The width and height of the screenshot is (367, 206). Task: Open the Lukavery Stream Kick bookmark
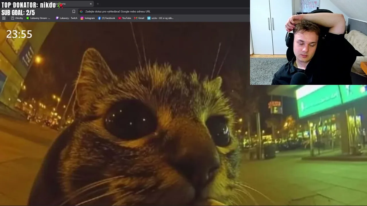click(38, 18)
